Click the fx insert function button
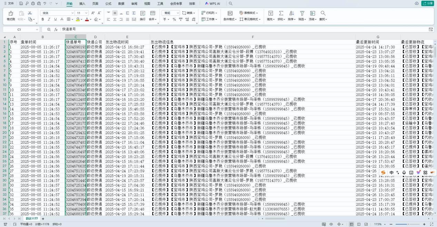 pos(56,30)
